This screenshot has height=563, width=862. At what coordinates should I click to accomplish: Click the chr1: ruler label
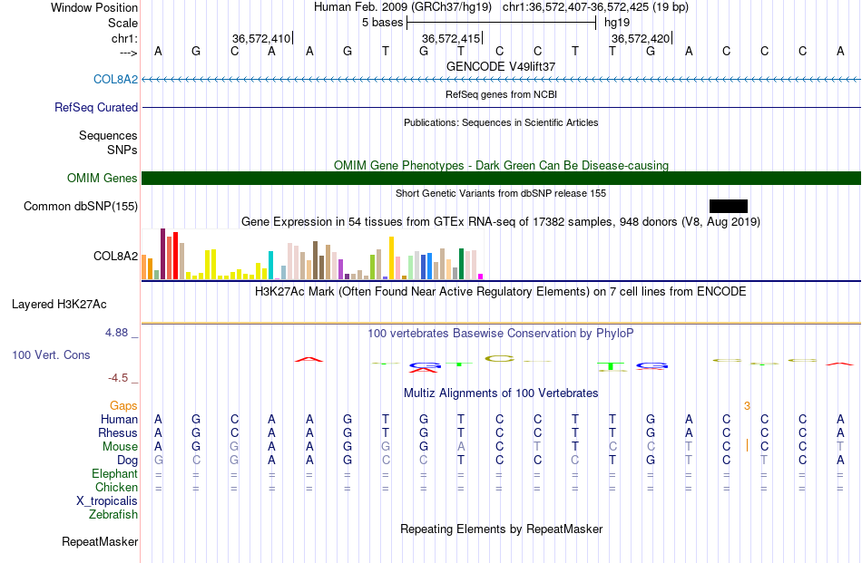(125, 38)
